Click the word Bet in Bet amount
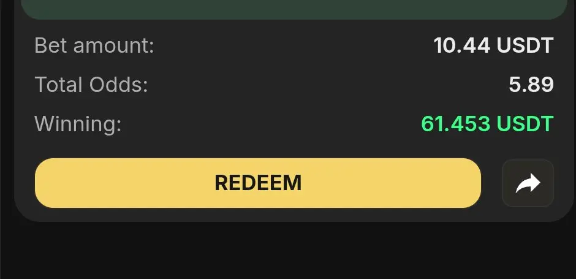 point(51,46)
